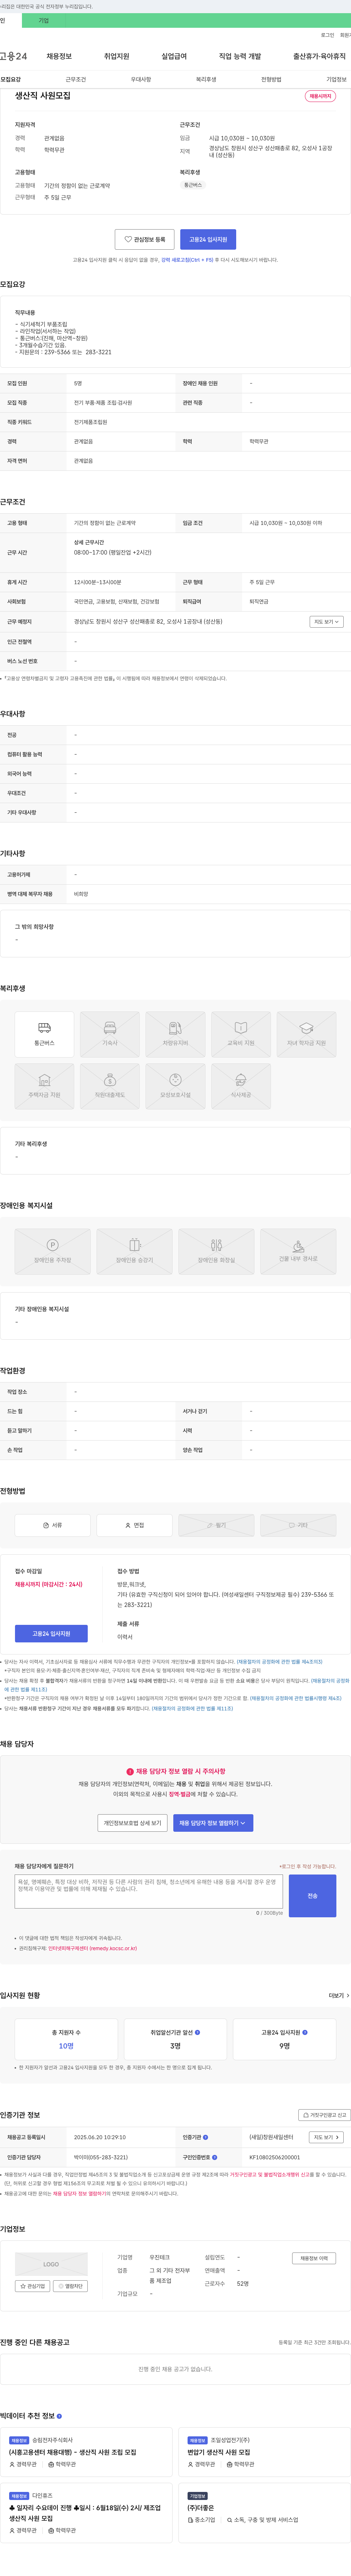Click the 열람차단 block button
The width and height of the screenshot is (351, 2576).
tap(70, 2286)
